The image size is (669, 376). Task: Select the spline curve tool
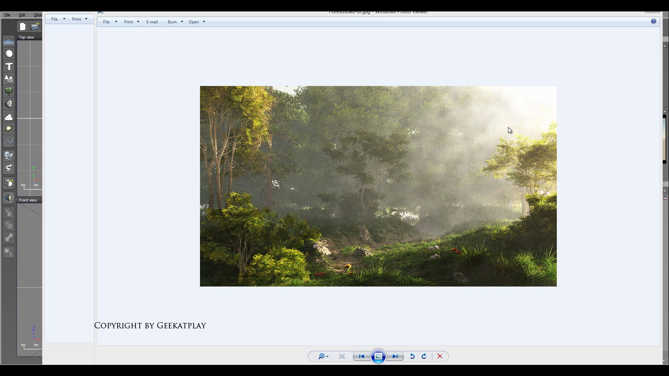(9, 142)
